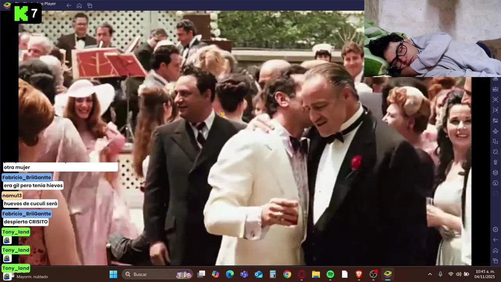This screenshot has width=501, height=282.
Task: Click the sidebar home icon
Action: coord(495,250)
